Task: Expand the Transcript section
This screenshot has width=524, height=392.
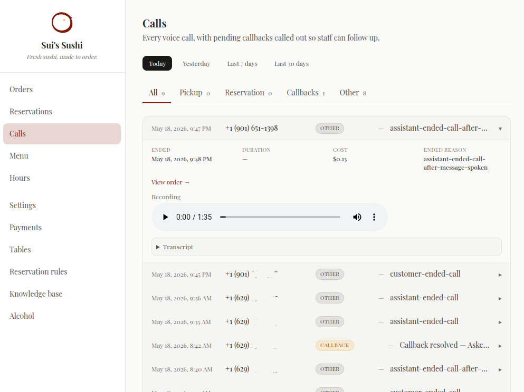Action: coord(326,247)
